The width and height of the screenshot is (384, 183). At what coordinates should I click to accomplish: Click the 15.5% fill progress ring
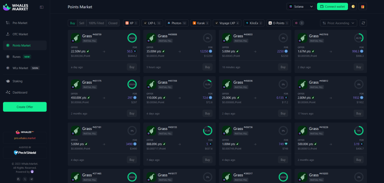point(207,85)
